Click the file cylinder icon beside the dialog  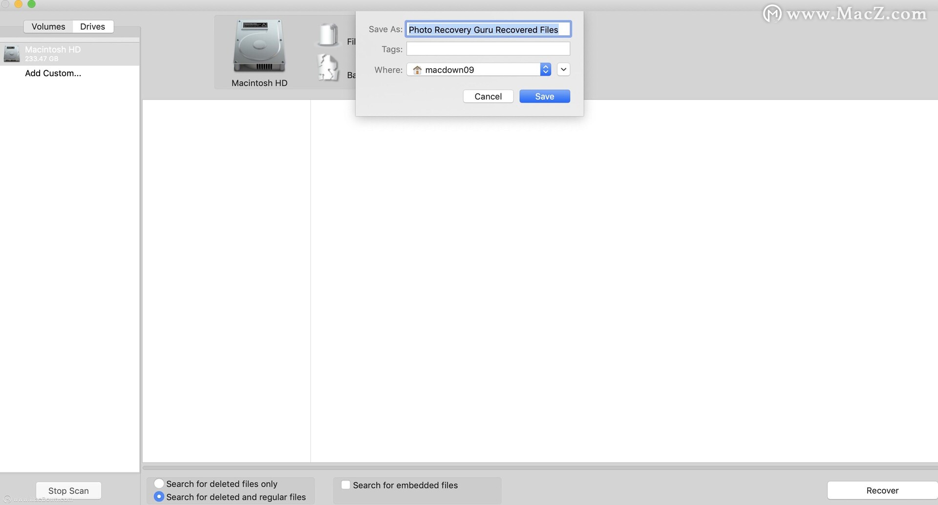point(328,35)
